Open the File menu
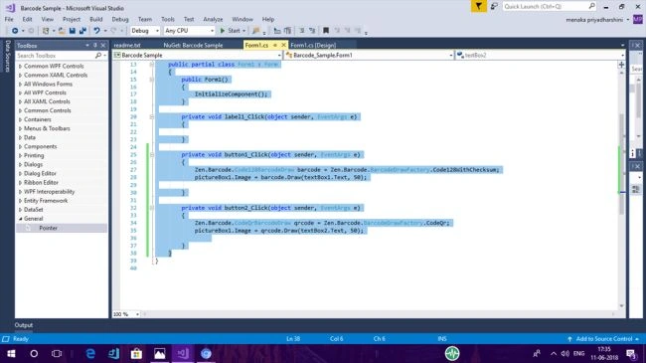 point(9,19)
